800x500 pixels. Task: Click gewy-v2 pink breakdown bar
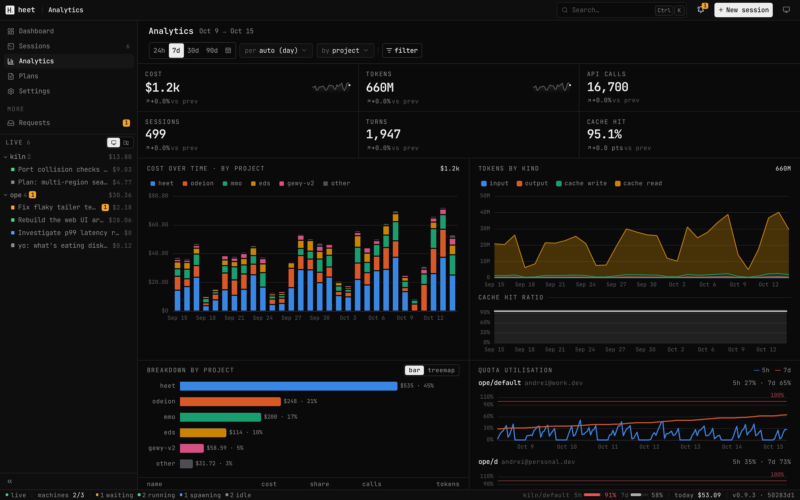[x=192, y=448]
